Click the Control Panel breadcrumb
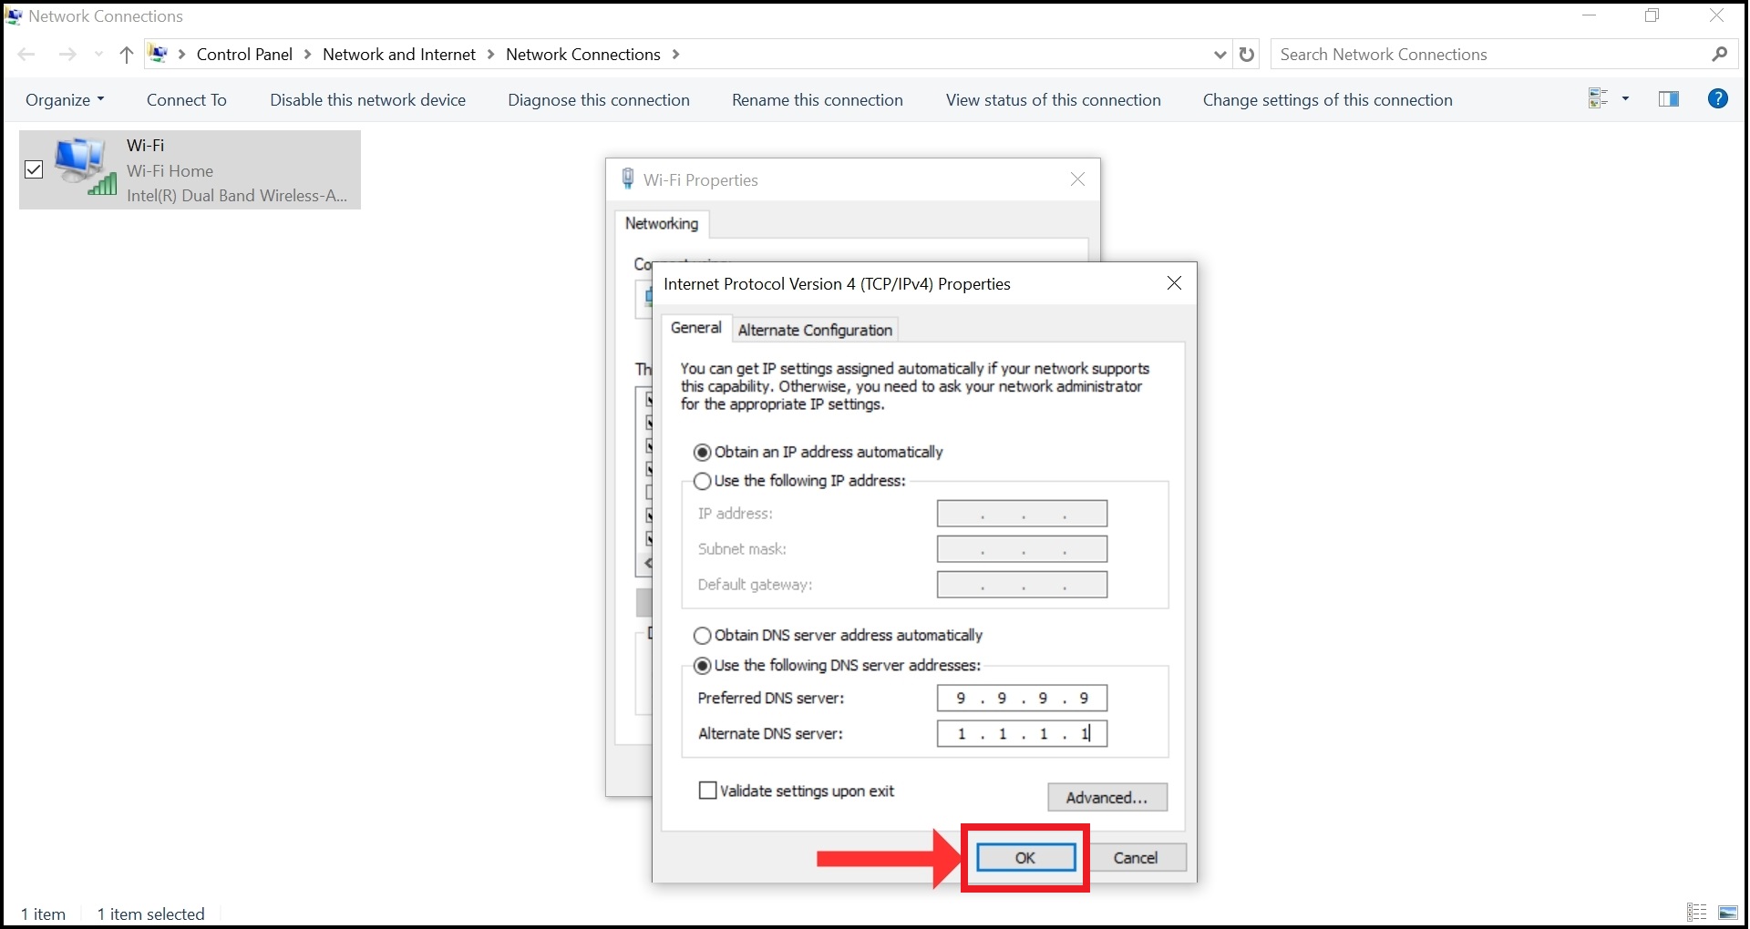1750x929 pixels. point(244,55)
